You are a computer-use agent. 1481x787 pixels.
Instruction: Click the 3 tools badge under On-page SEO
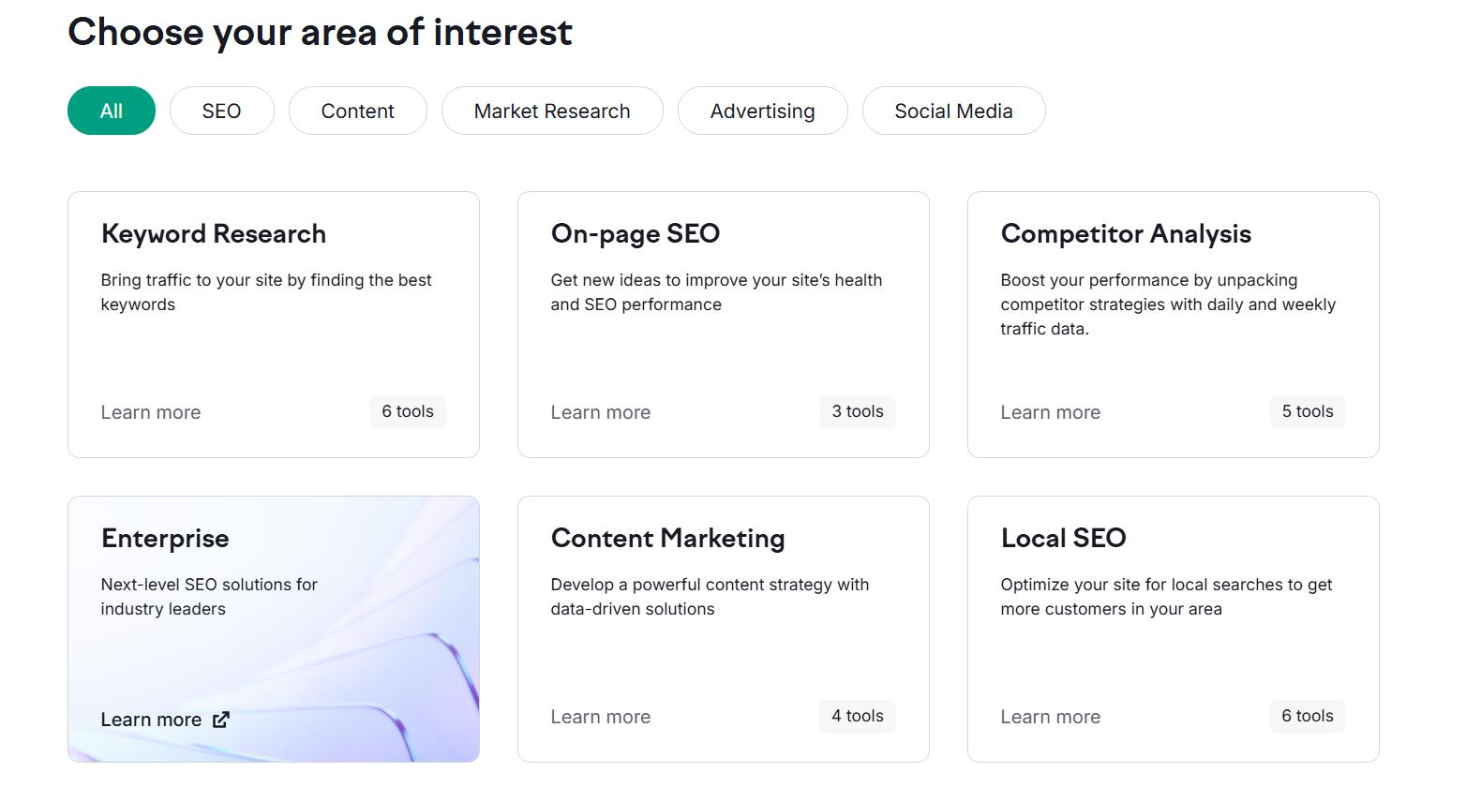[857, 411]
